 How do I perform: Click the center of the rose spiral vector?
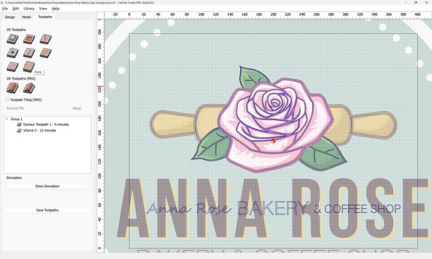tap(274, 103)
